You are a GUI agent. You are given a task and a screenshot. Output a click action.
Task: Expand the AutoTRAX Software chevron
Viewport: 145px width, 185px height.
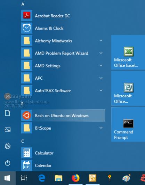(x=101, y=90)
